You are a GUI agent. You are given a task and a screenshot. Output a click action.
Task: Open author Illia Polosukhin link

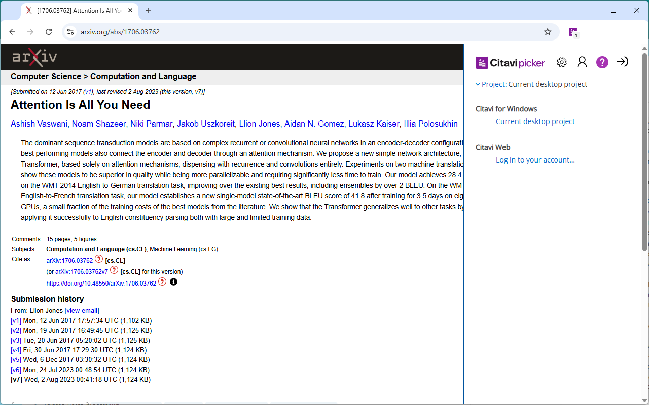[431, 124]
